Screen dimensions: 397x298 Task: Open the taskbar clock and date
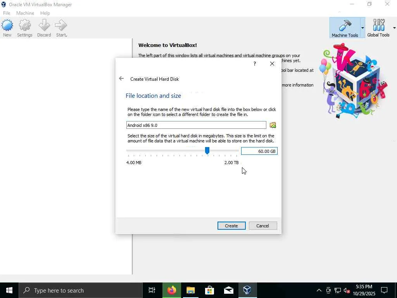[x=364, y=290]
